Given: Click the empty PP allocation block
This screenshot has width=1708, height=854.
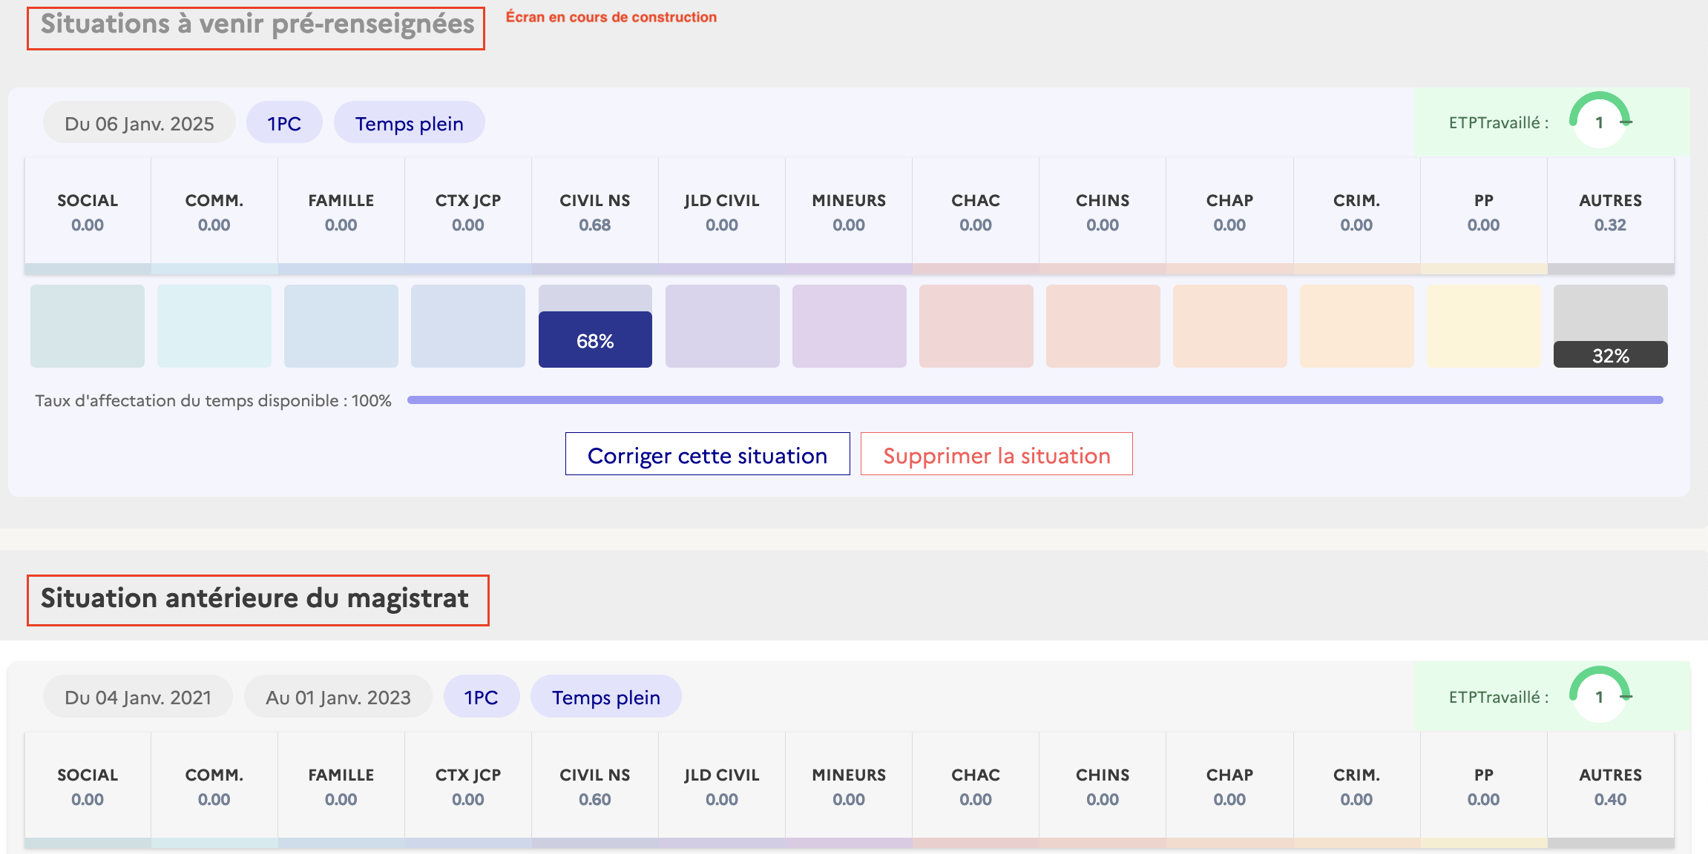Looking at the screenshot, I should coord(1483,326).
